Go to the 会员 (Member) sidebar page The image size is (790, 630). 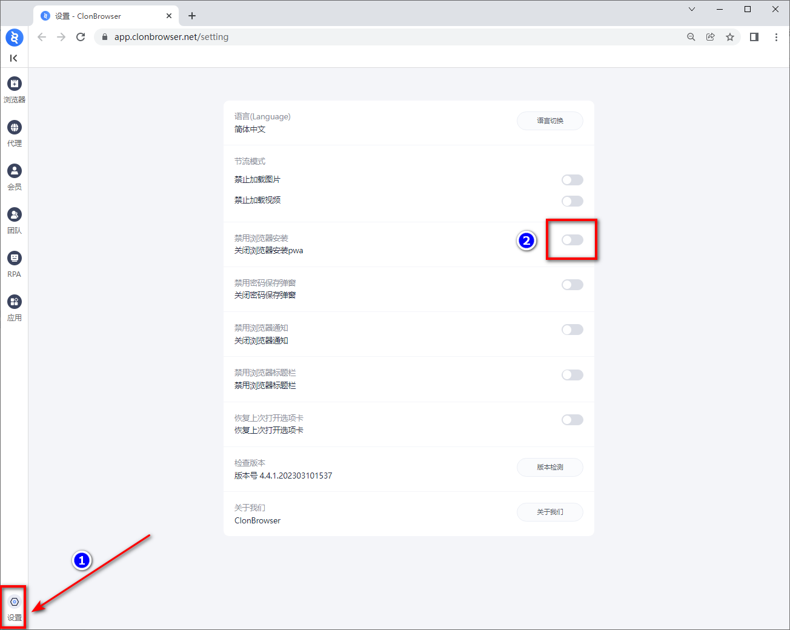[14, 171]
